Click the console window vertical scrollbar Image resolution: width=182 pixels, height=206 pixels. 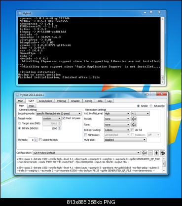point(163,50)
